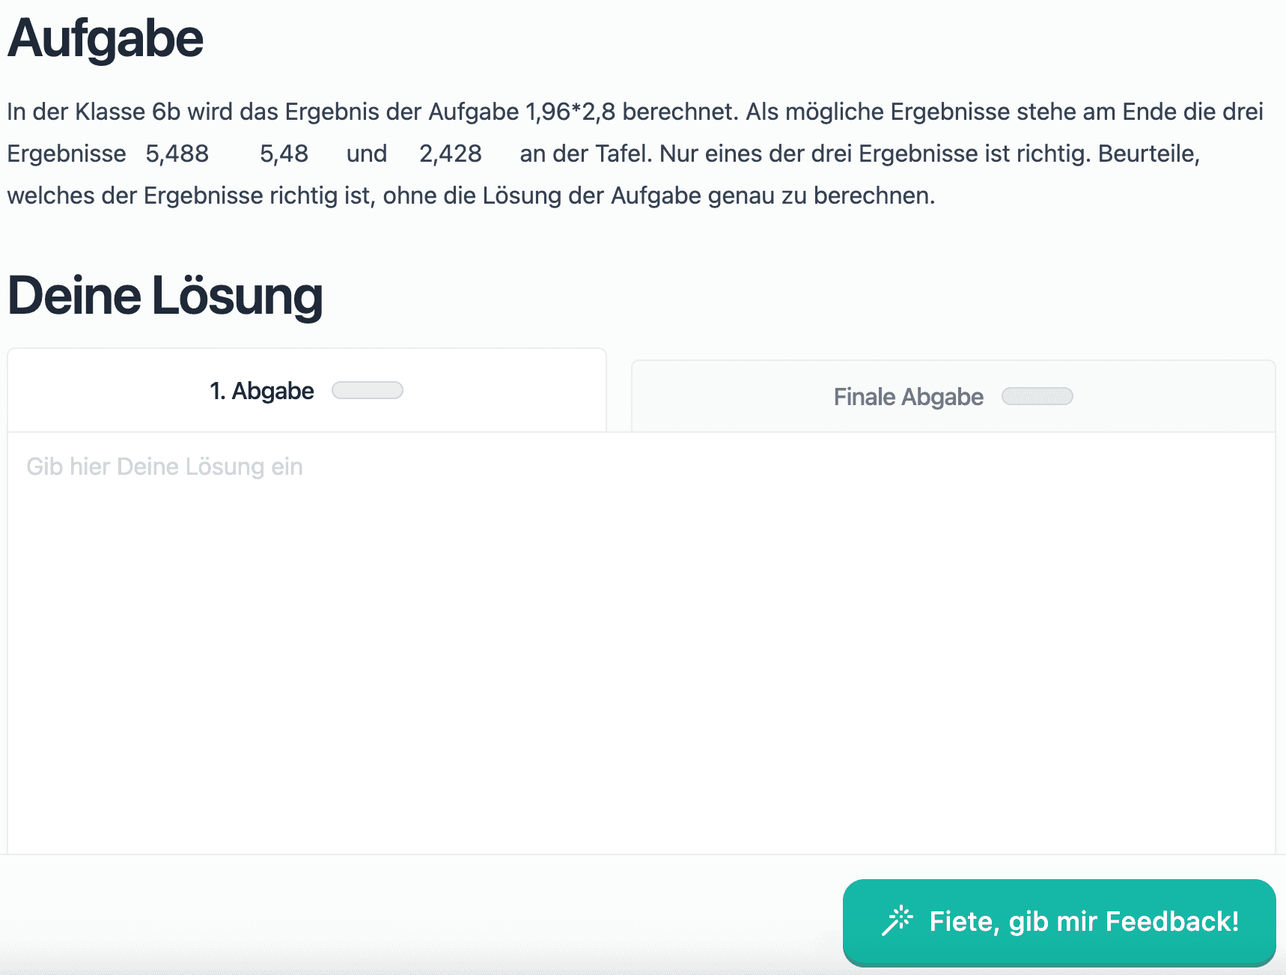The image size is (1286, 975).
Task: Click the last line starting with "welches der Ergebnisse"
Action: tap(471, 195)
